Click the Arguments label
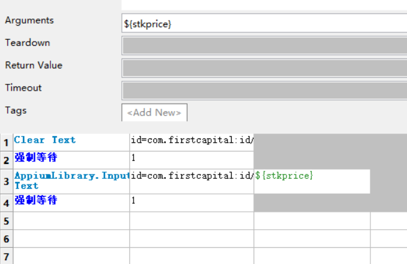This screenshot has width=407, height=264. (29, 20)
